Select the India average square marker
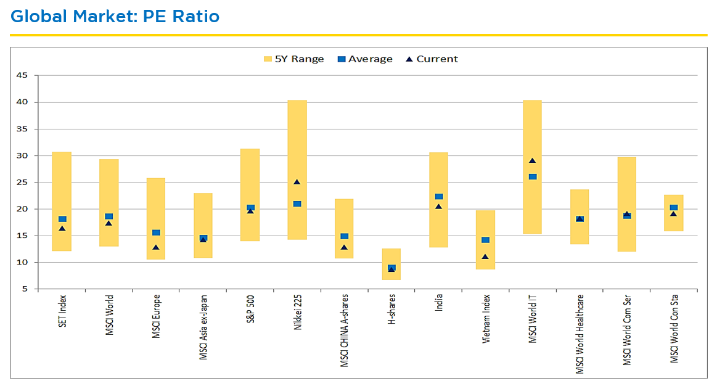The height and width of the screenshot is (386, 709). (x=438, y=197)
